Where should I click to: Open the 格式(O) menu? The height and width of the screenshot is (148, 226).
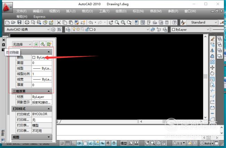tap(87, 11)
